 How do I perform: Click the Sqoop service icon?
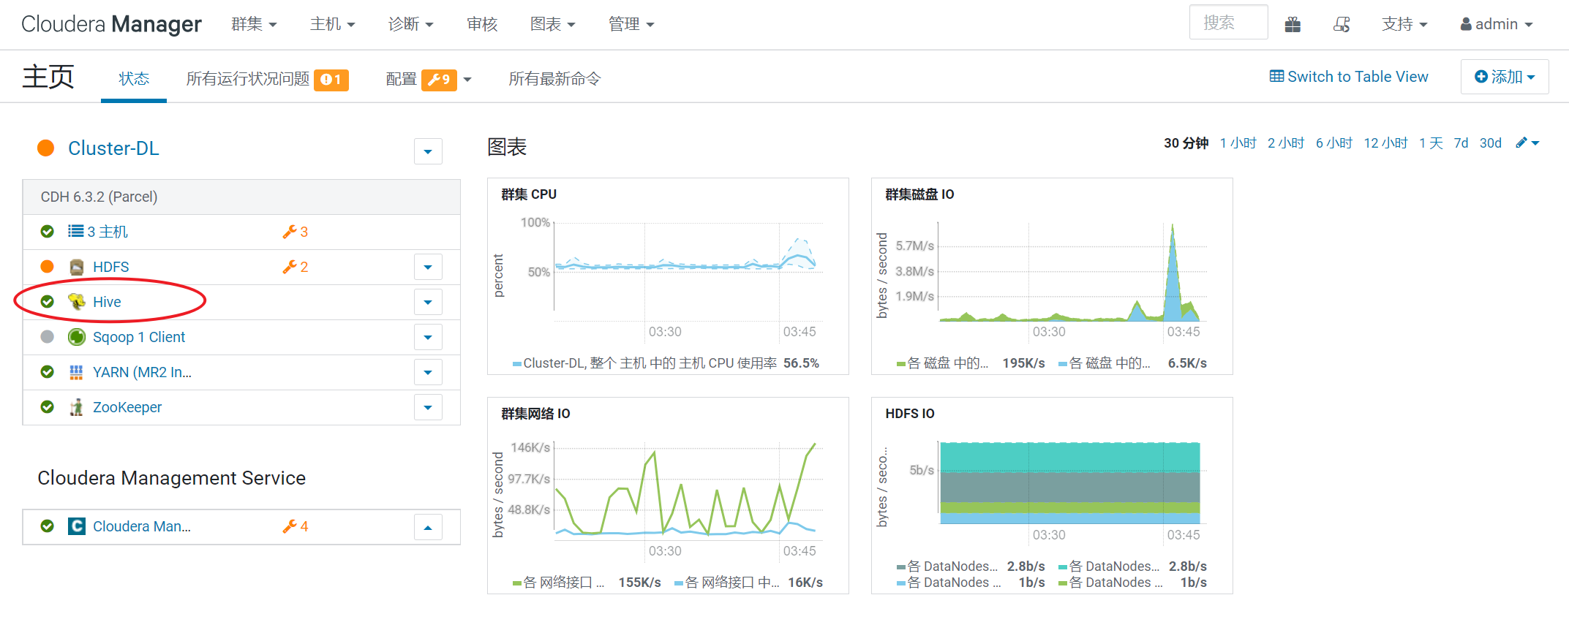[76, 337]
